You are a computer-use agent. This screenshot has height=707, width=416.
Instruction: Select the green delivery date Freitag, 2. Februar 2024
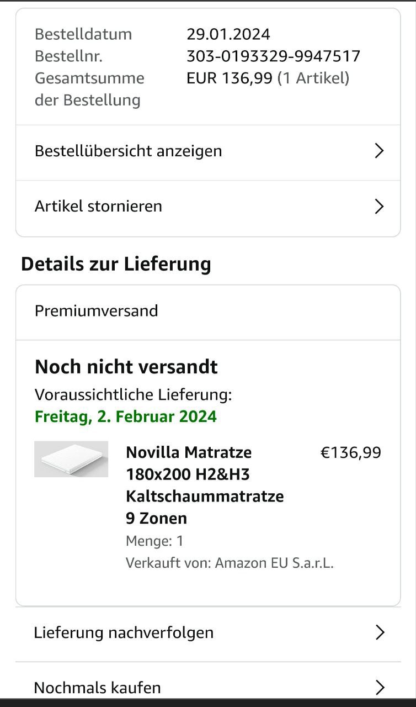pos(126,416)
